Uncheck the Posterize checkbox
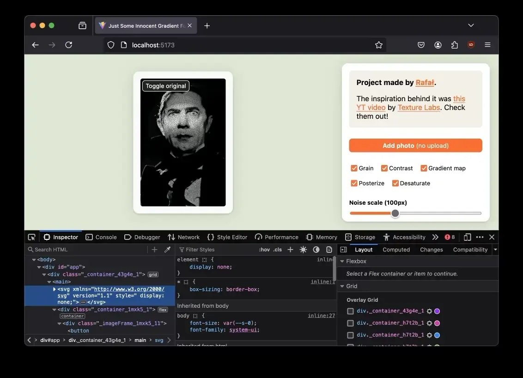Viewport: 523px width, 378px height. click(x=354, y=183)
